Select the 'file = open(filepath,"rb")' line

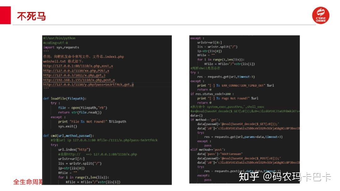point(82,108)
